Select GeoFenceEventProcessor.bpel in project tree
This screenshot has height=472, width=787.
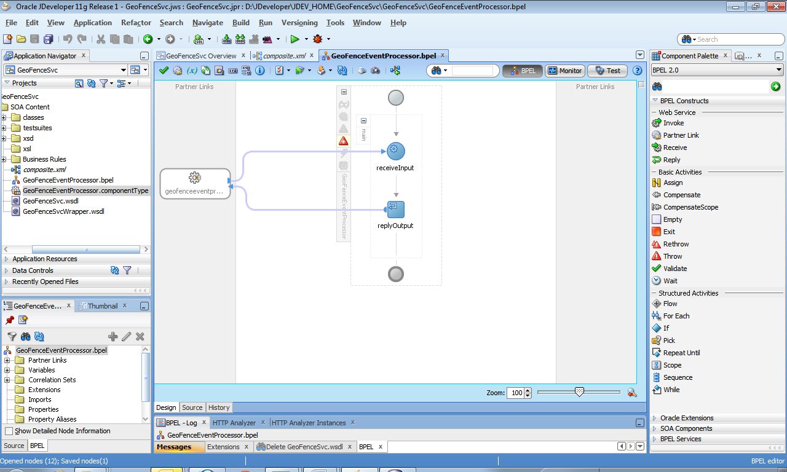coord(68,180)
